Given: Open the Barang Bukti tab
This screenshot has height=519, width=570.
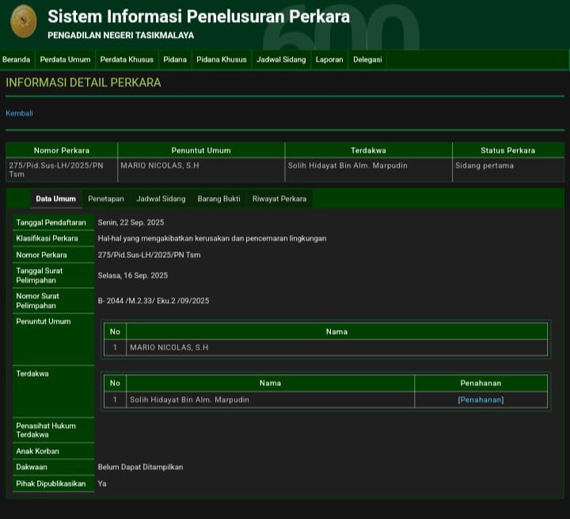Looking at the screenshot, I should (x=218, y=199).
